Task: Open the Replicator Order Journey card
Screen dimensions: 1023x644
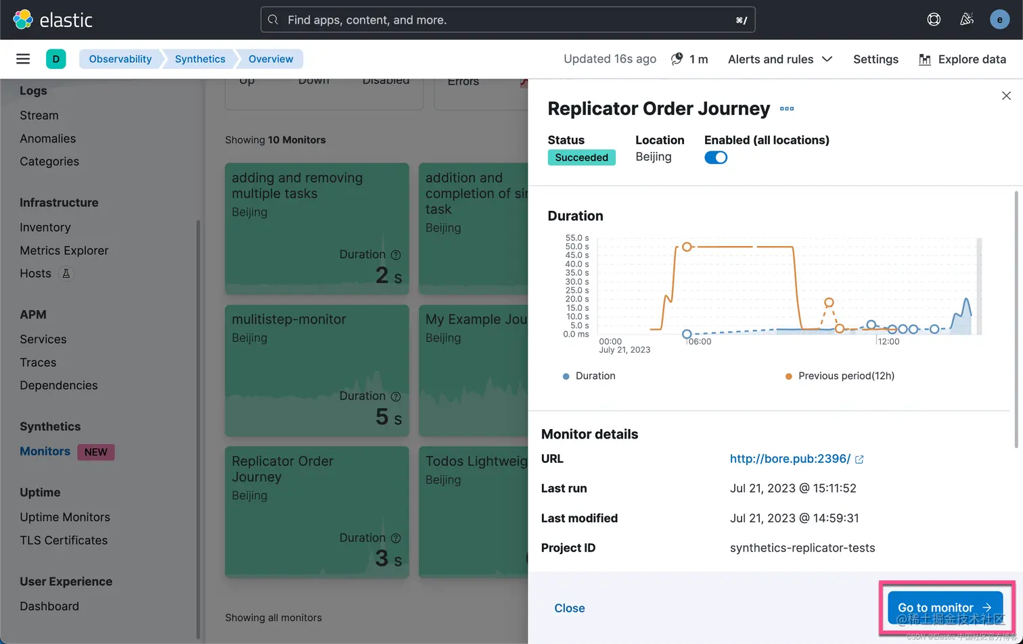Action: [x=317, y=512]
